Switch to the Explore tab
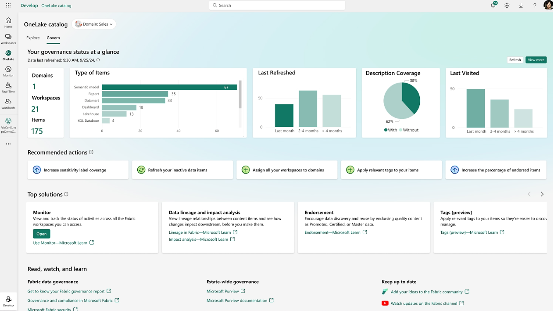Screen dimensions: 553x311 [x=33, y=38]
